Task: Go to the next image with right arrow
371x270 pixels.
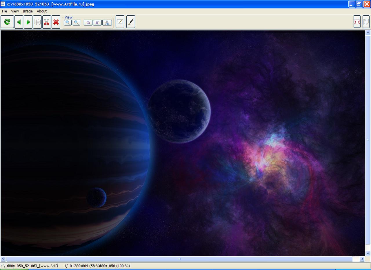Action: click(28, 22)
